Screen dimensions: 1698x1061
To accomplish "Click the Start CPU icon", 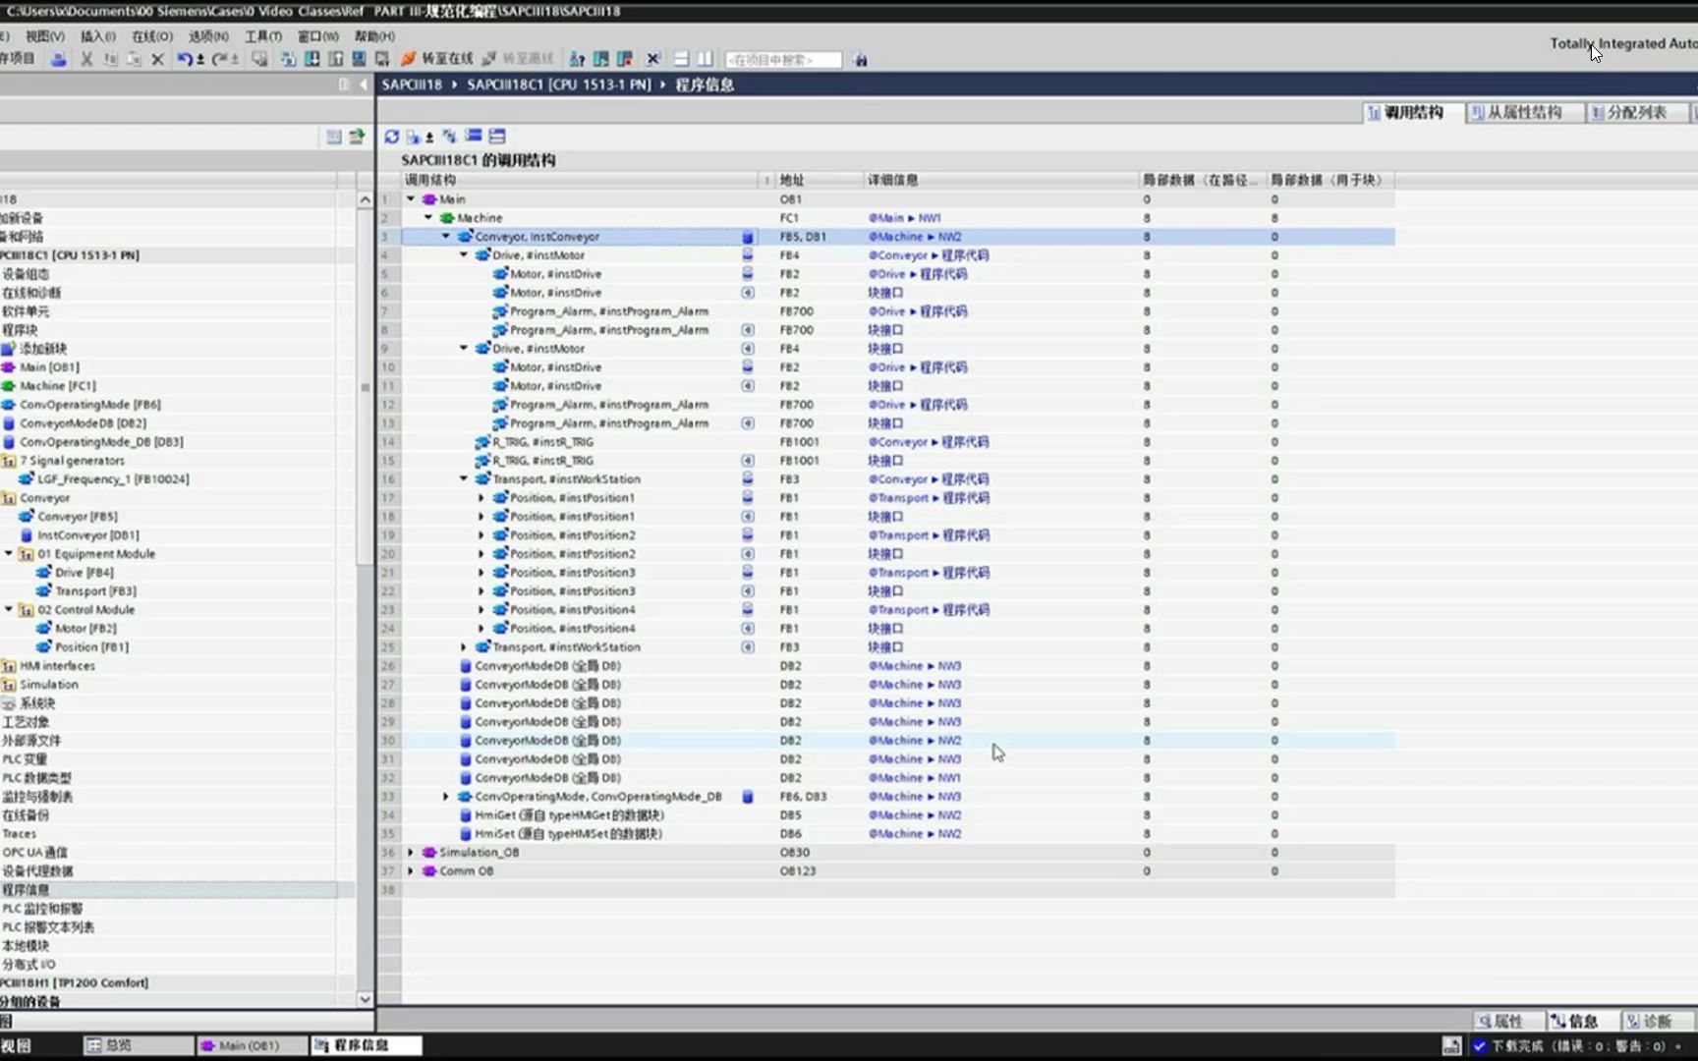I will (x=601, y=59).
